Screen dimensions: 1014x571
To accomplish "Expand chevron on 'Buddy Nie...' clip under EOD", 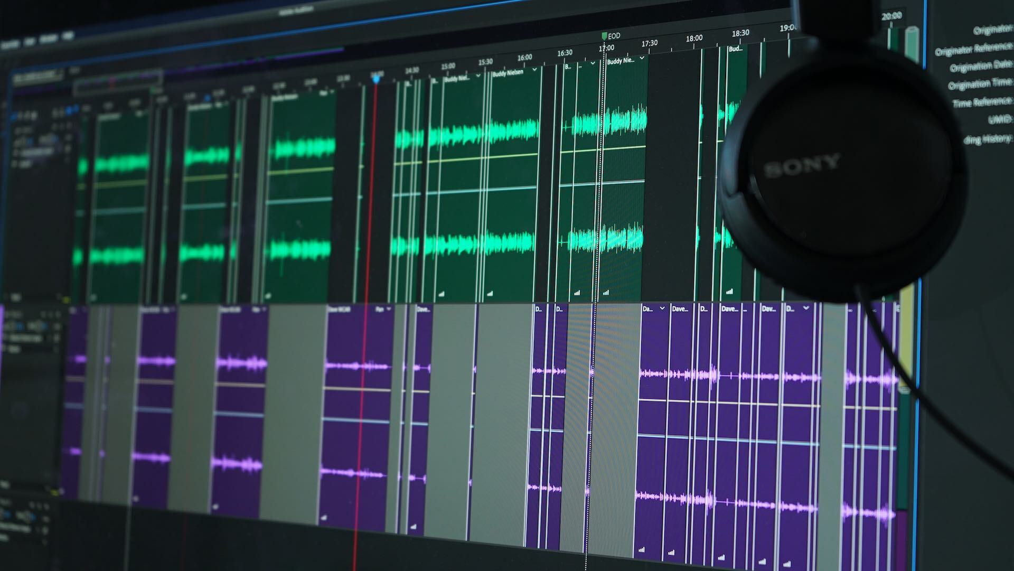I will (x=642, y=58).
